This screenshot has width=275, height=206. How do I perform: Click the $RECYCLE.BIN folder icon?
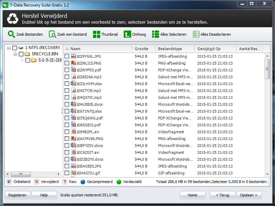27,54
